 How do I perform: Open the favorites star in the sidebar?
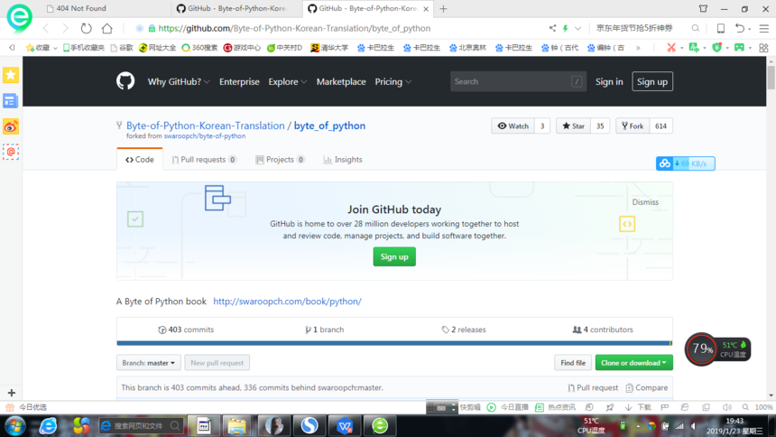(x=11, y=75)
